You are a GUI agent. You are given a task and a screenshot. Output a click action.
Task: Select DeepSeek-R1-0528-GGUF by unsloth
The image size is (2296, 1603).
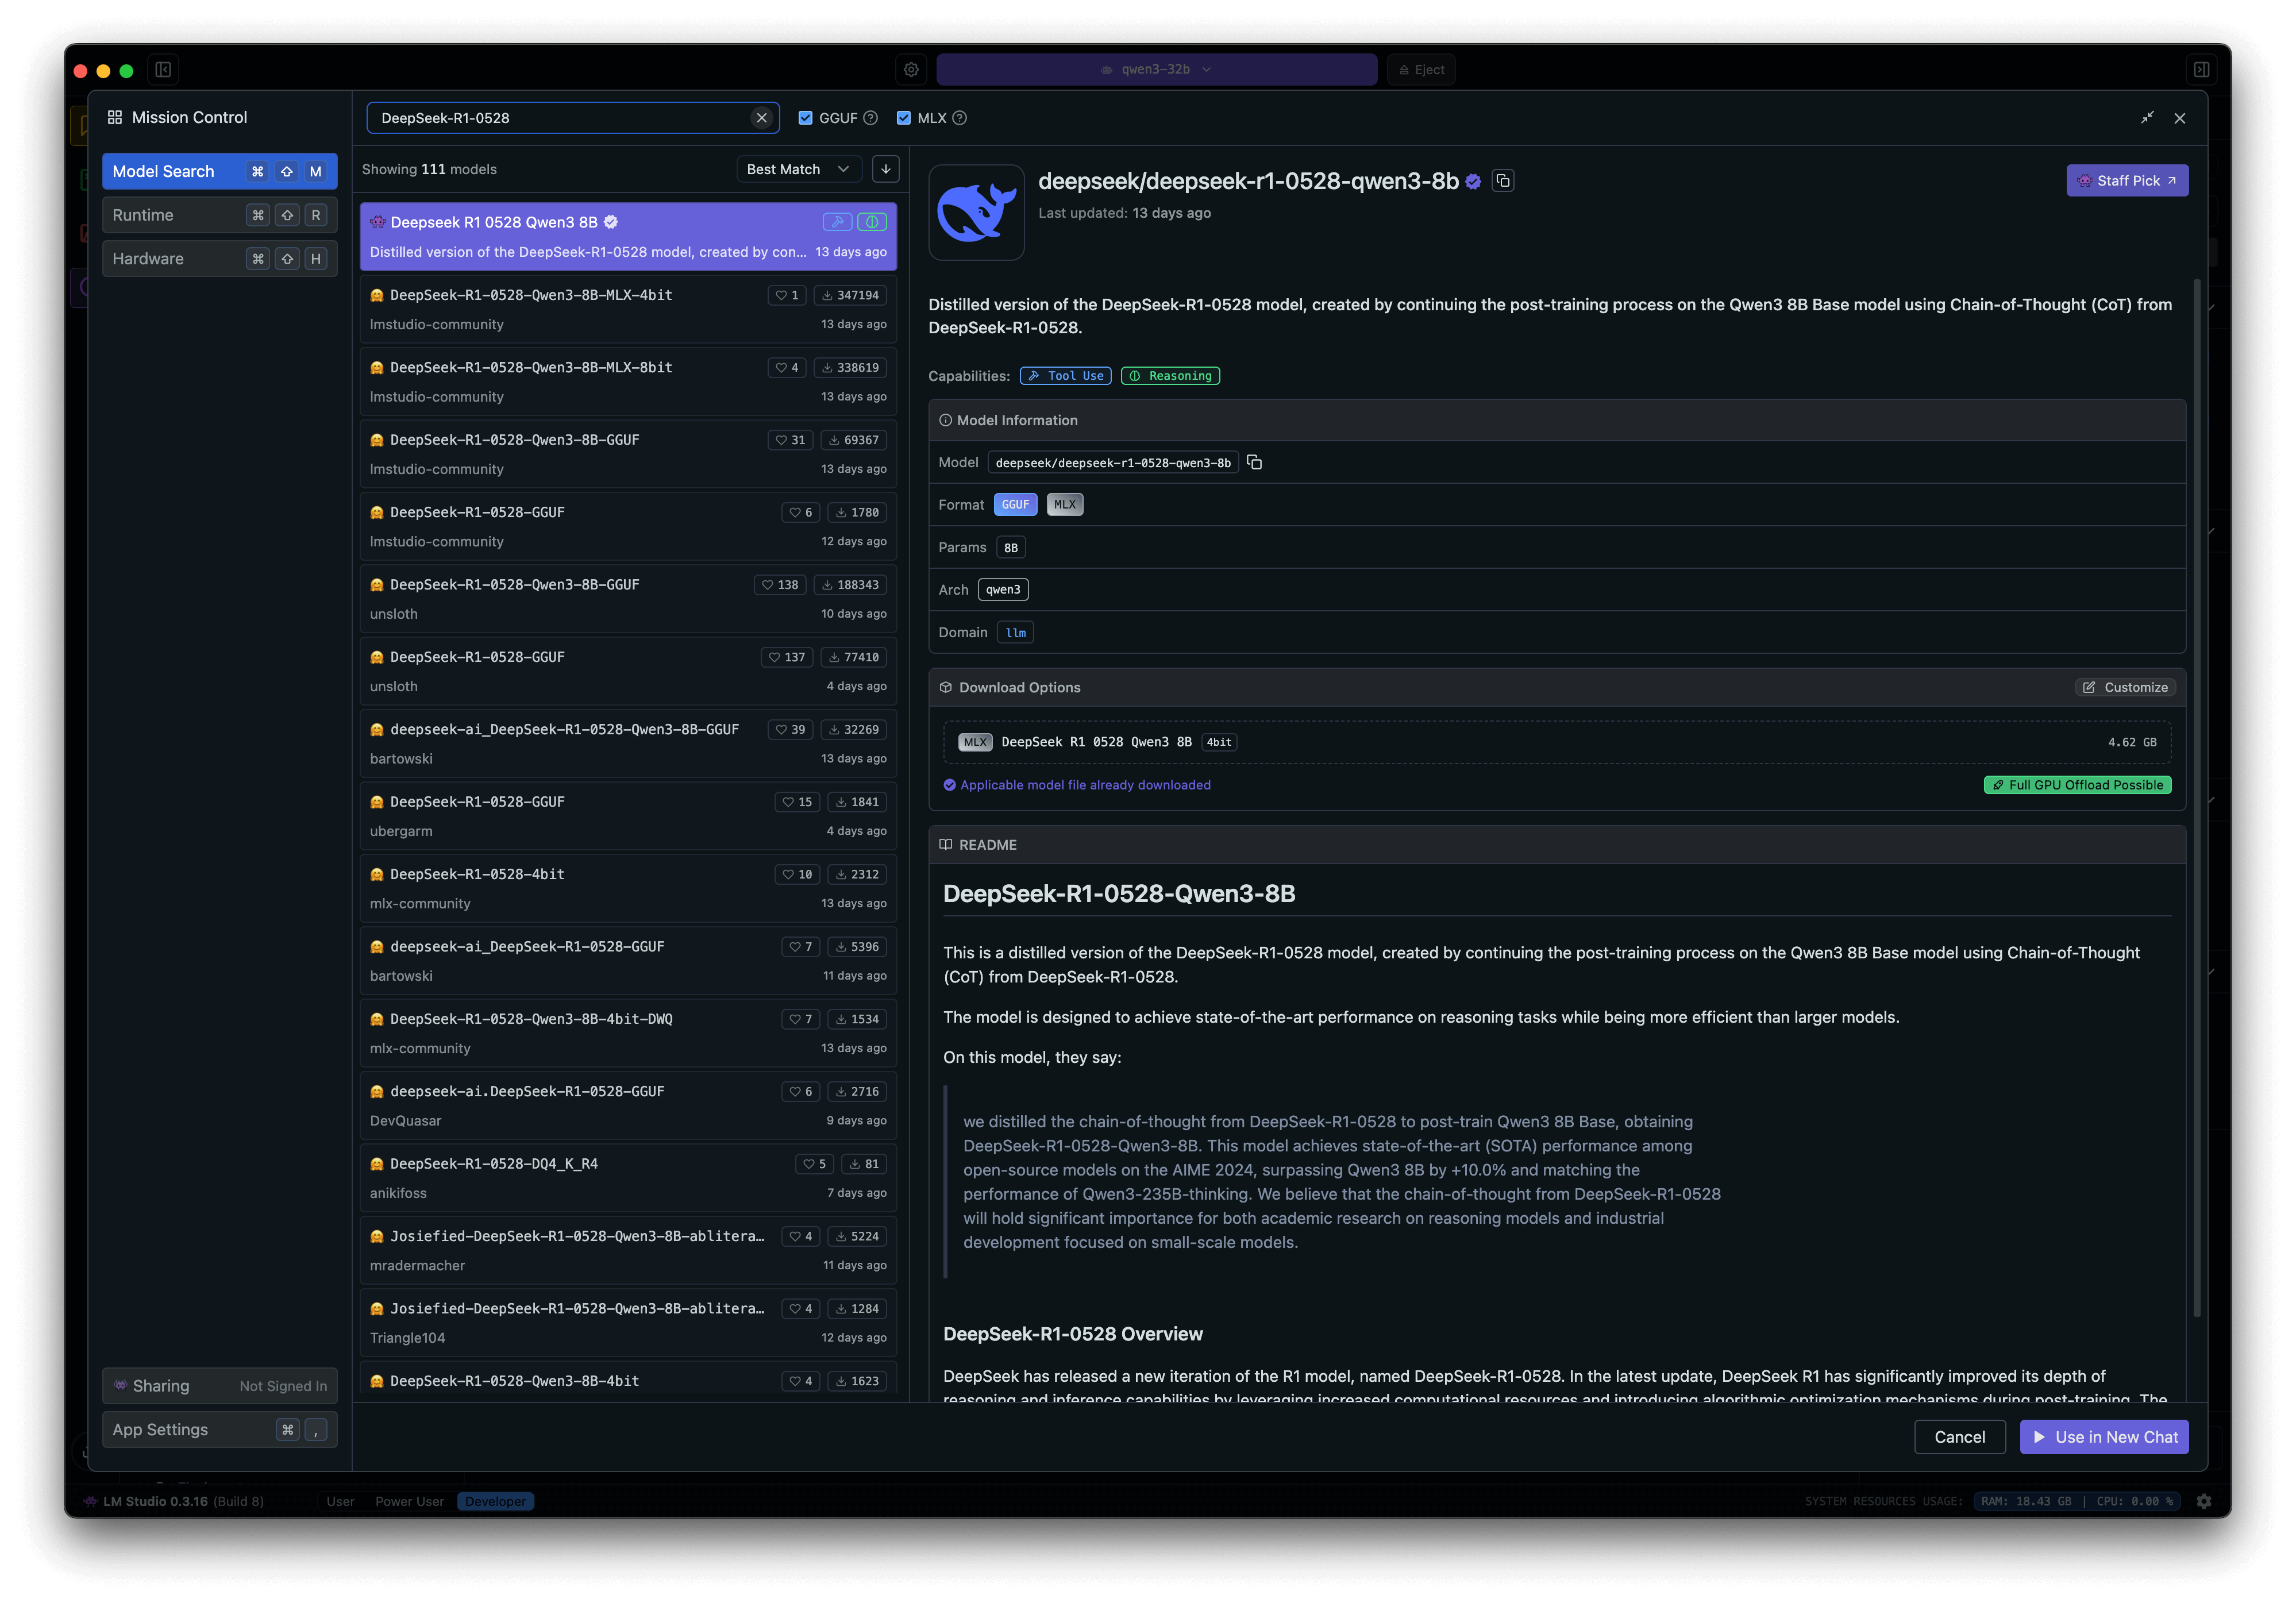tap(628, 672)
